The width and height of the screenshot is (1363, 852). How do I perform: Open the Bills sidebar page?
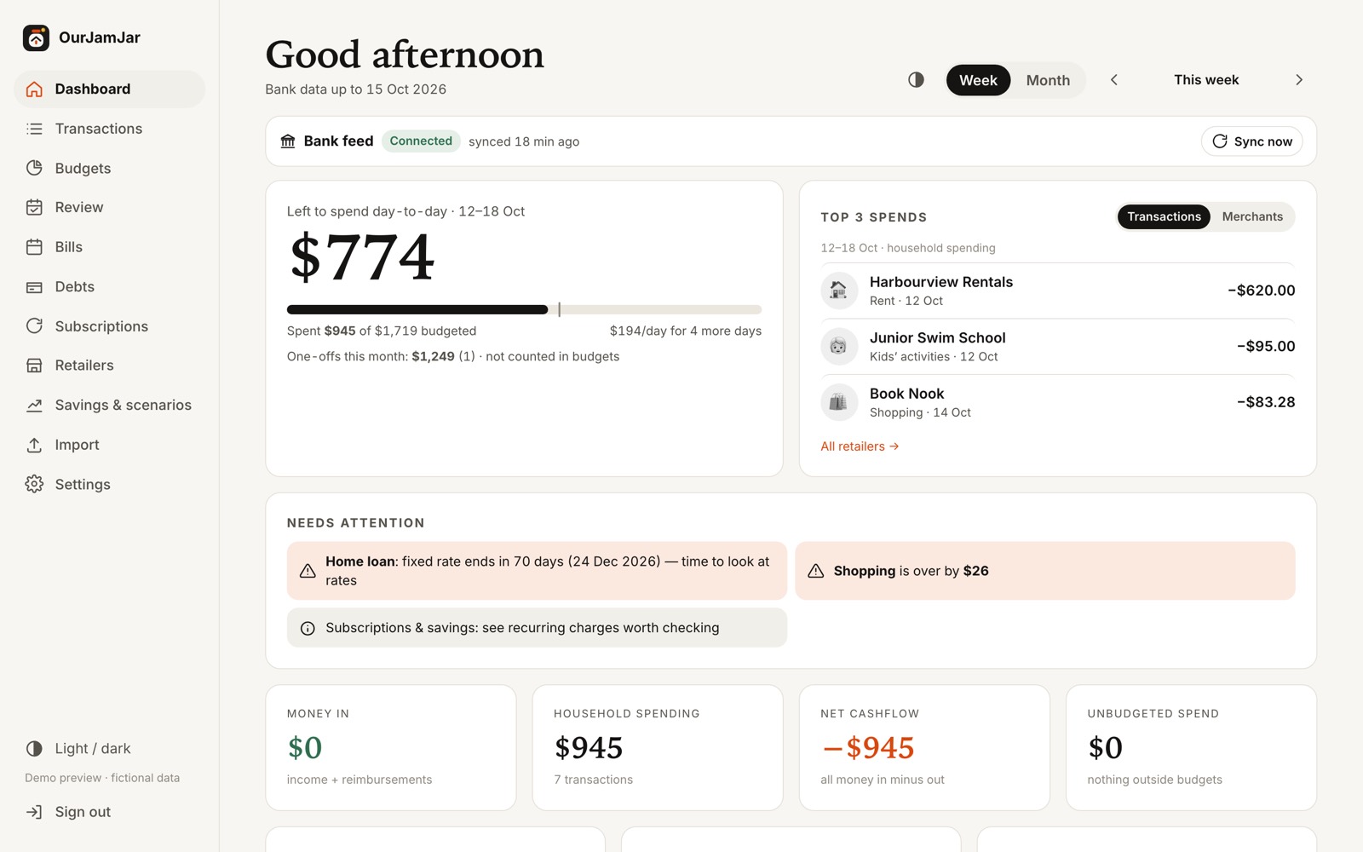[x=109, y=247]
